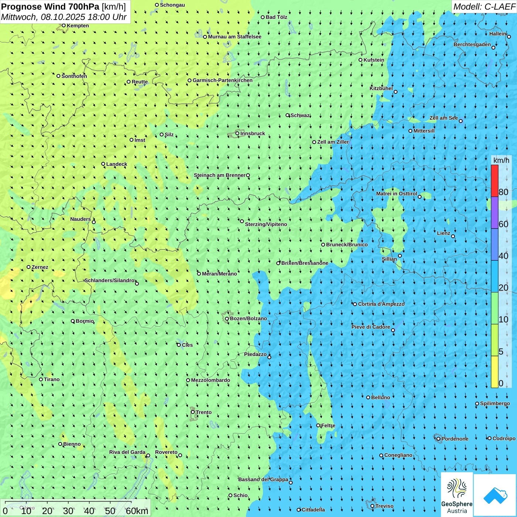Click the Berchtesgaden label

pos(472,44)
